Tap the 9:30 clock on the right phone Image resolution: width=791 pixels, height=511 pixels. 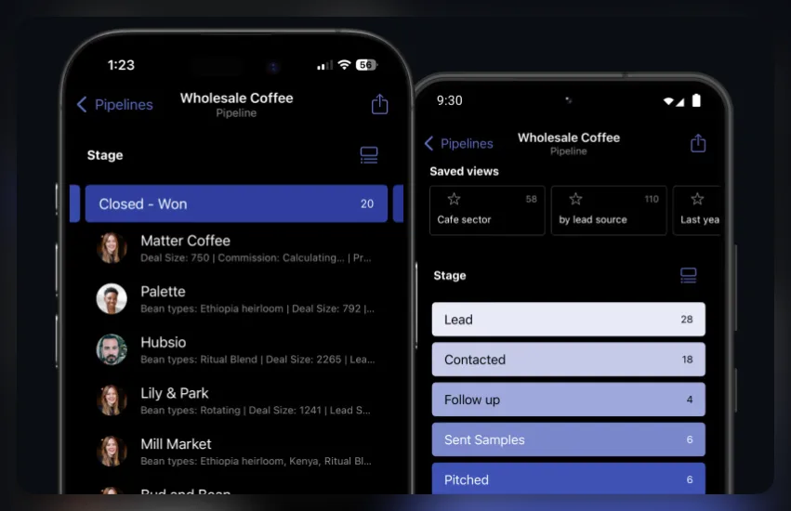(x=450, y=100)
